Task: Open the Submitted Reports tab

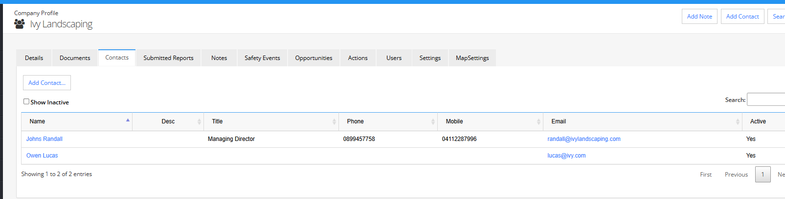Action: click(168, 58)
